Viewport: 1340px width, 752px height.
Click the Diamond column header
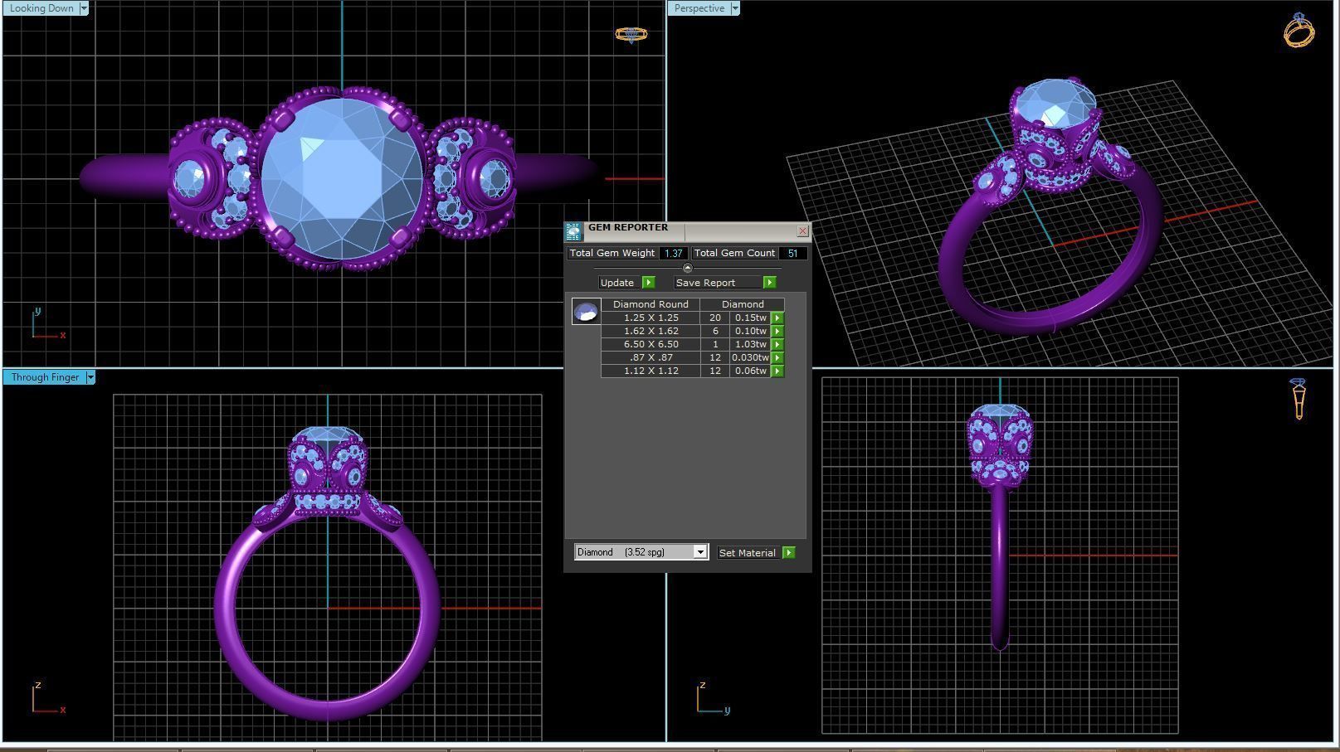[x=743, y=304]
